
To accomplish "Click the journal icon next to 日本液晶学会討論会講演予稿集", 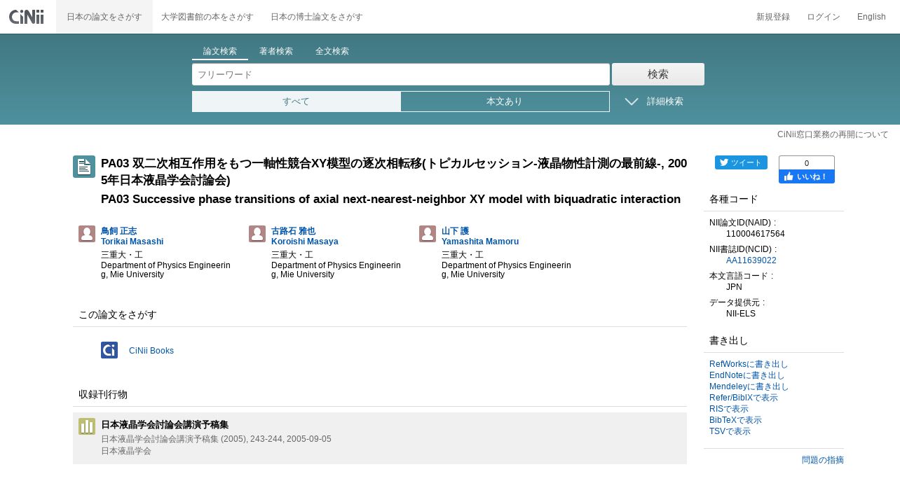I will tap(87, 426).
